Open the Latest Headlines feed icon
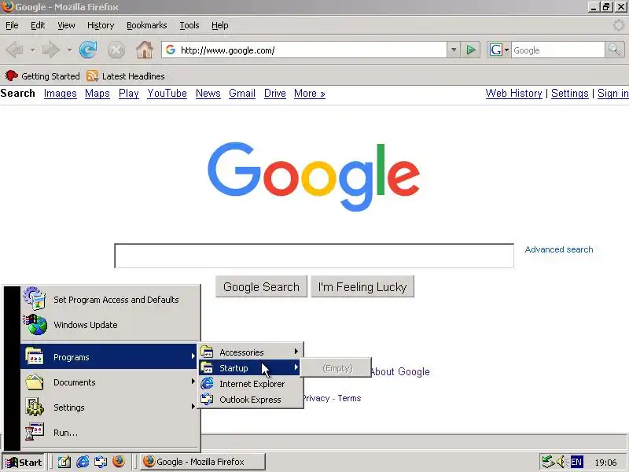The width and height of the screenshot is (629, 472). (92, 76)
